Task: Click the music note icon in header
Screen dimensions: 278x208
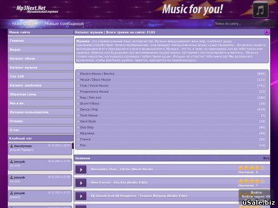Action: click(261, 9)
